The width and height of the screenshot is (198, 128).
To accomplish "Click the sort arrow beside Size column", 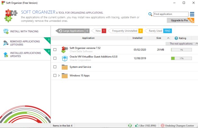I will [x=168, y=38].
